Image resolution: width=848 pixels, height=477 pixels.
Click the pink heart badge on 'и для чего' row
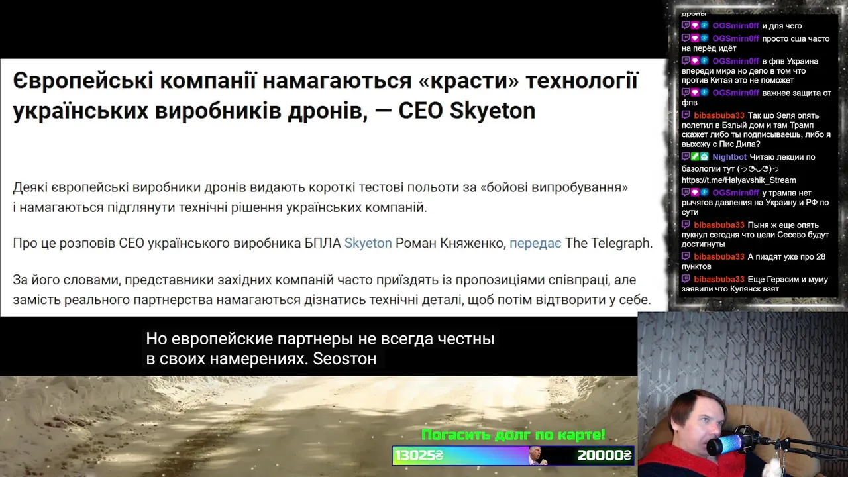(x=695, y=26)
